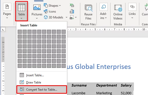The width and height of the screenshot is (148, 95).
Task: Select the bottom-right cell of the table grid
Action: [x=64, y=66]
